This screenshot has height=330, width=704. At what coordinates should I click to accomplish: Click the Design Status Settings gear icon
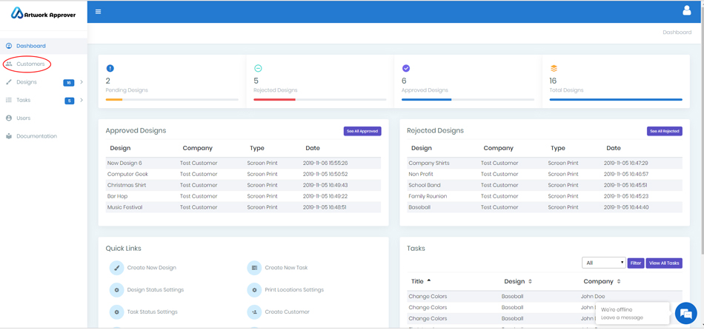pos(116,290)
